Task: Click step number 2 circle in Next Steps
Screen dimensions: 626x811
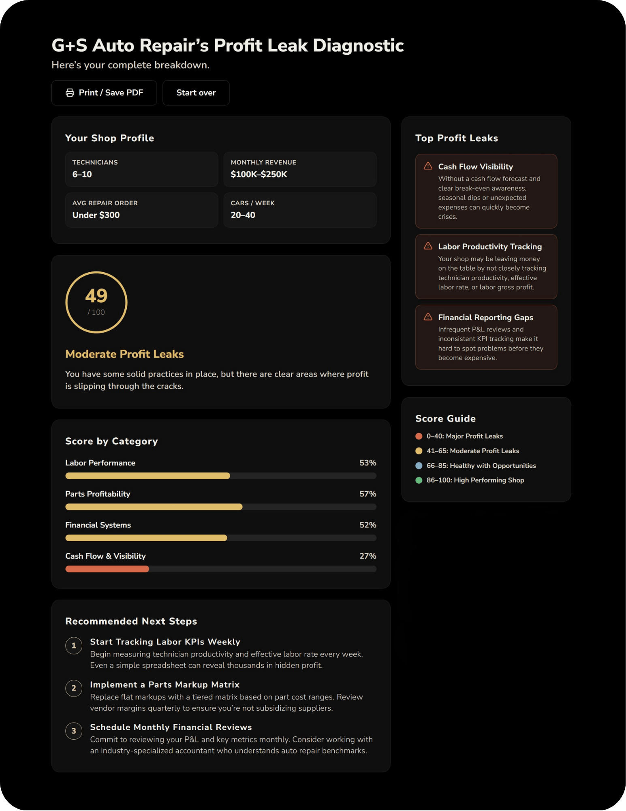Action: tap(74, 688)
